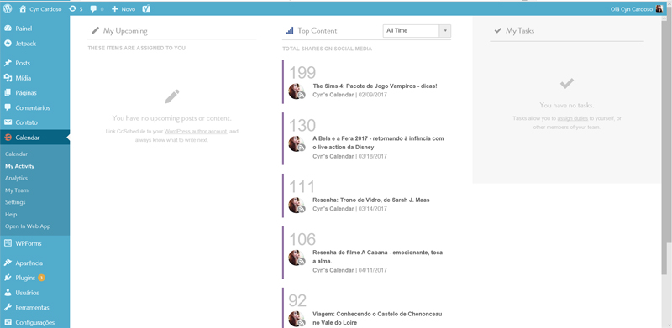672x328 pixels.
Task: Click the large pencil icon in My Upcoming
Action: click(x=172, y=96)
